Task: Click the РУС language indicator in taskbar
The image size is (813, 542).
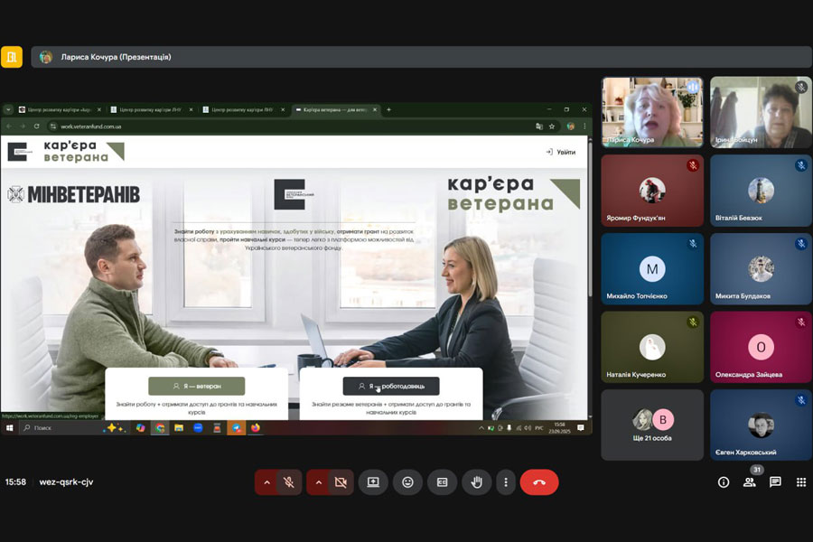Action: point(538,428)
